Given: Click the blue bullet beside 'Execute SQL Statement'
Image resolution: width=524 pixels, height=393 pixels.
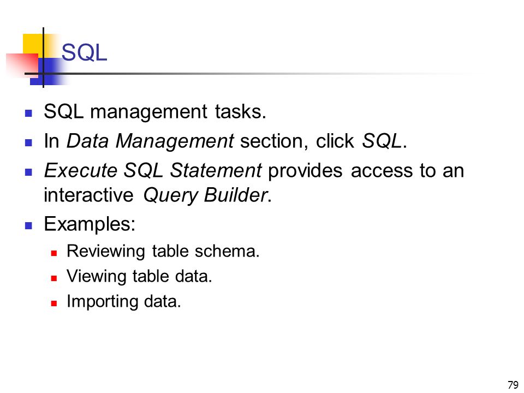Looking at the screenshot, I should 29,172.
